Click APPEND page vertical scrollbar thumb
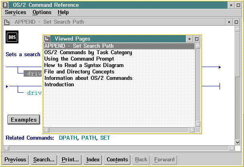The width and height of the screenshot is (244, 167). [238, 54]
